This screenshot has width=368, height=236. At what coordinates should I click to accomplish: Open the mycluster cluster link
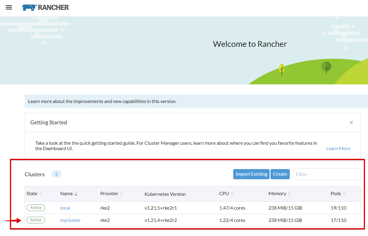click(x=70, y=220)
